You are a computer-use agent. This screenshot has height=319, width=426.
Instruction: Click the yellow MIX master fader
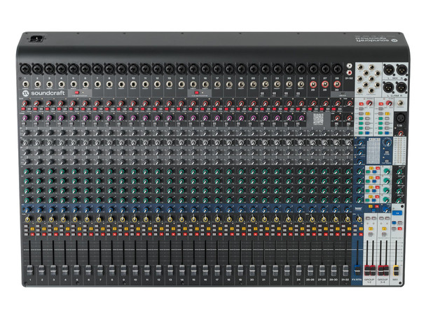pyautogui.click(x=396, y=271)
